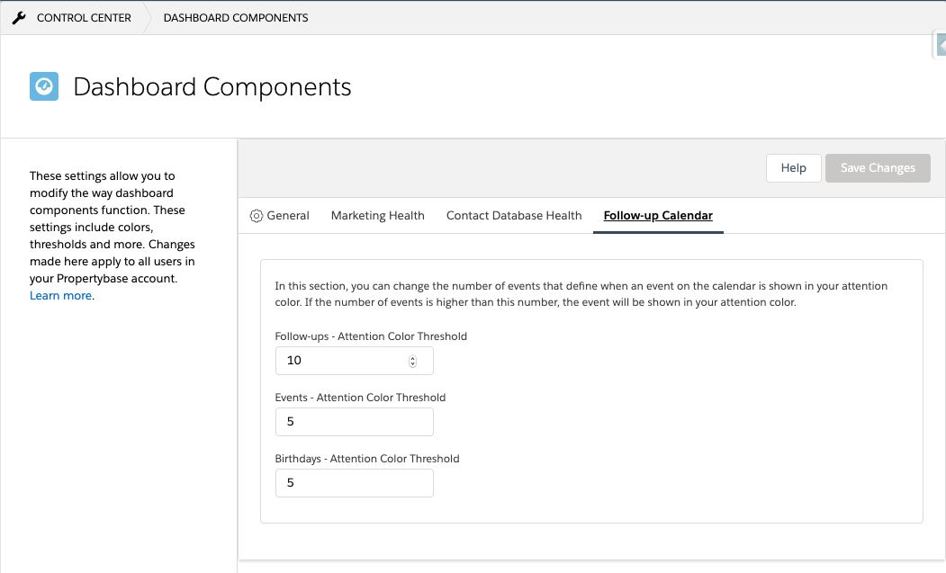Select the General tab
946x573 pixels.
[x=286, y=215]
